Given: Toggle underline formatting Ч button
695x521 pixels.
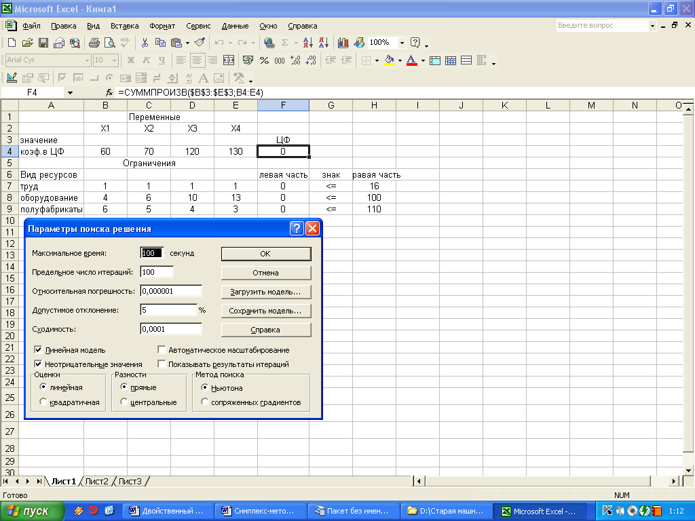Looking at the screenshot, I should point(162,60).
